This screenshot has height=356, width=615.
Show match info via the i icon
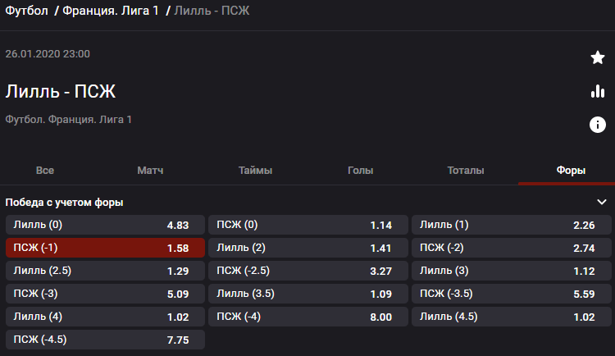[597, 125]
